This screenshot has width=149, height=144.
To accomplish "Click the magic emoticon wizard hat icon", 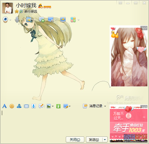I will point(19,106).
